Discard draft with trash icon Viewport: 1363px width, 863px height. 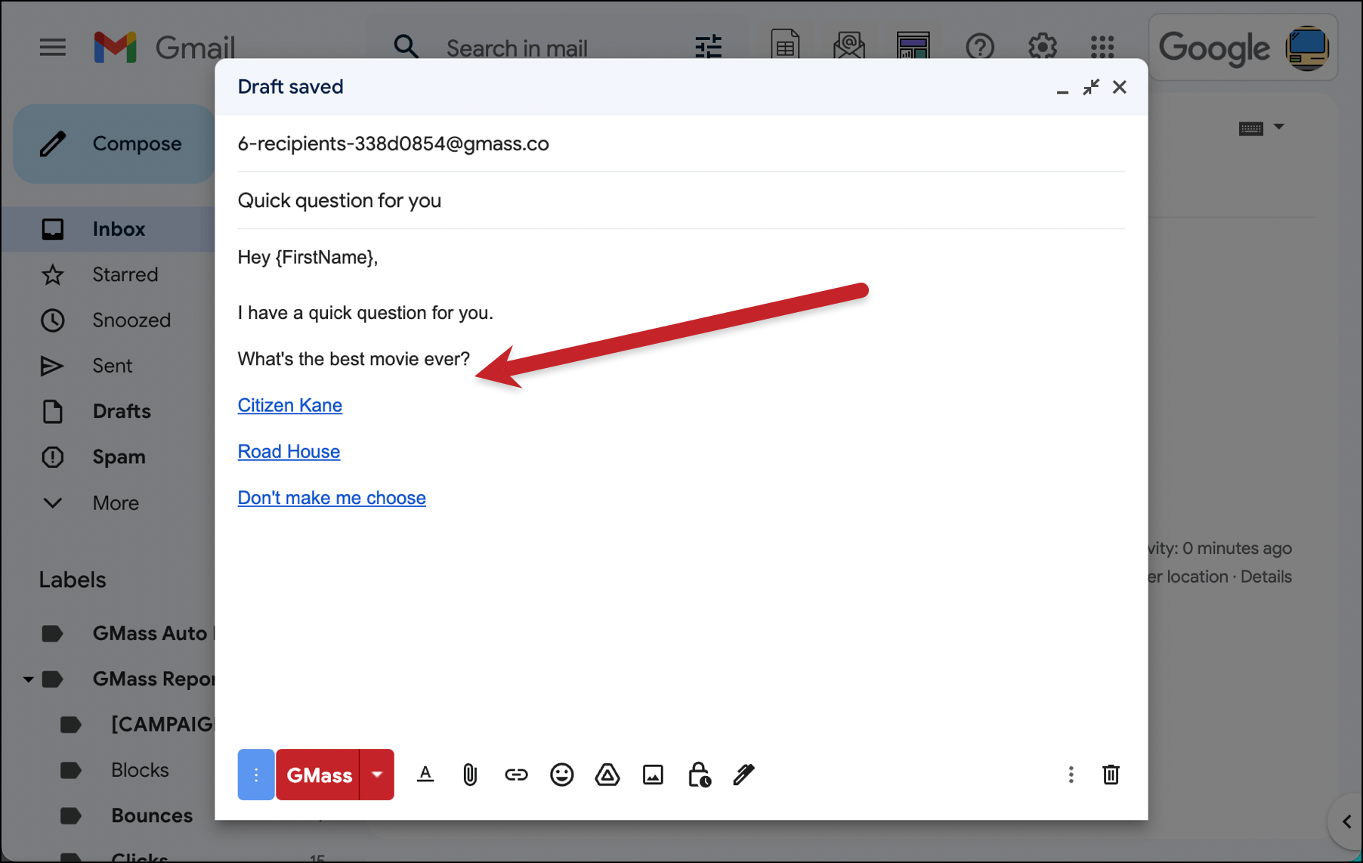1111,775
